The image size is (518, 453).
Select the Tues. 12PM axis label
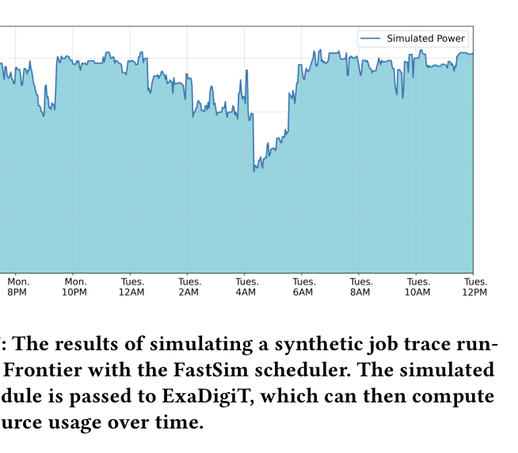(475, 287)
